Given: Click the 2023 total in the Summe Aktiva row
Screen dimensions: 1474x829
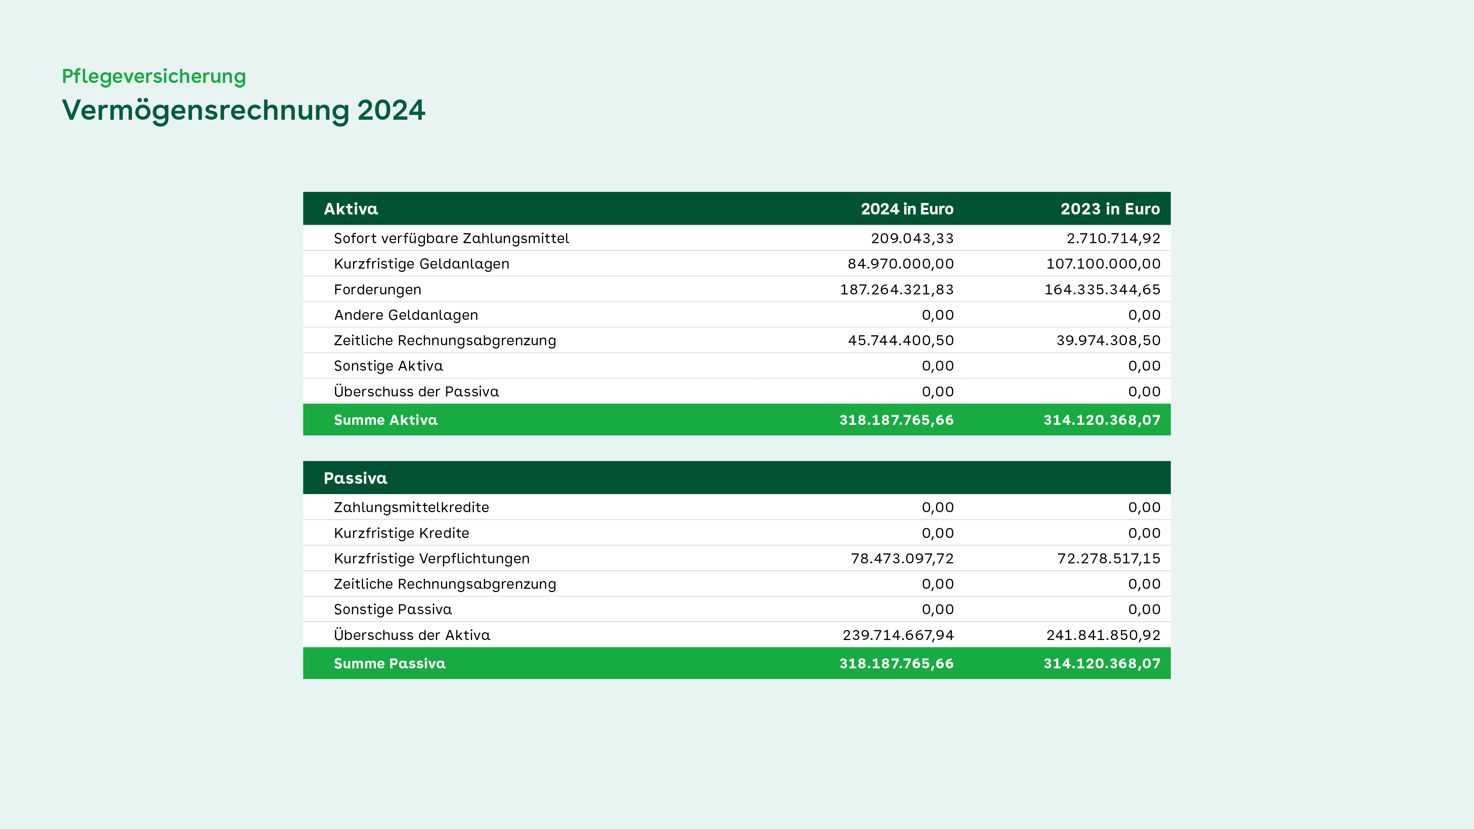Looking at the screenshot, I should (x=1102, y=420).
